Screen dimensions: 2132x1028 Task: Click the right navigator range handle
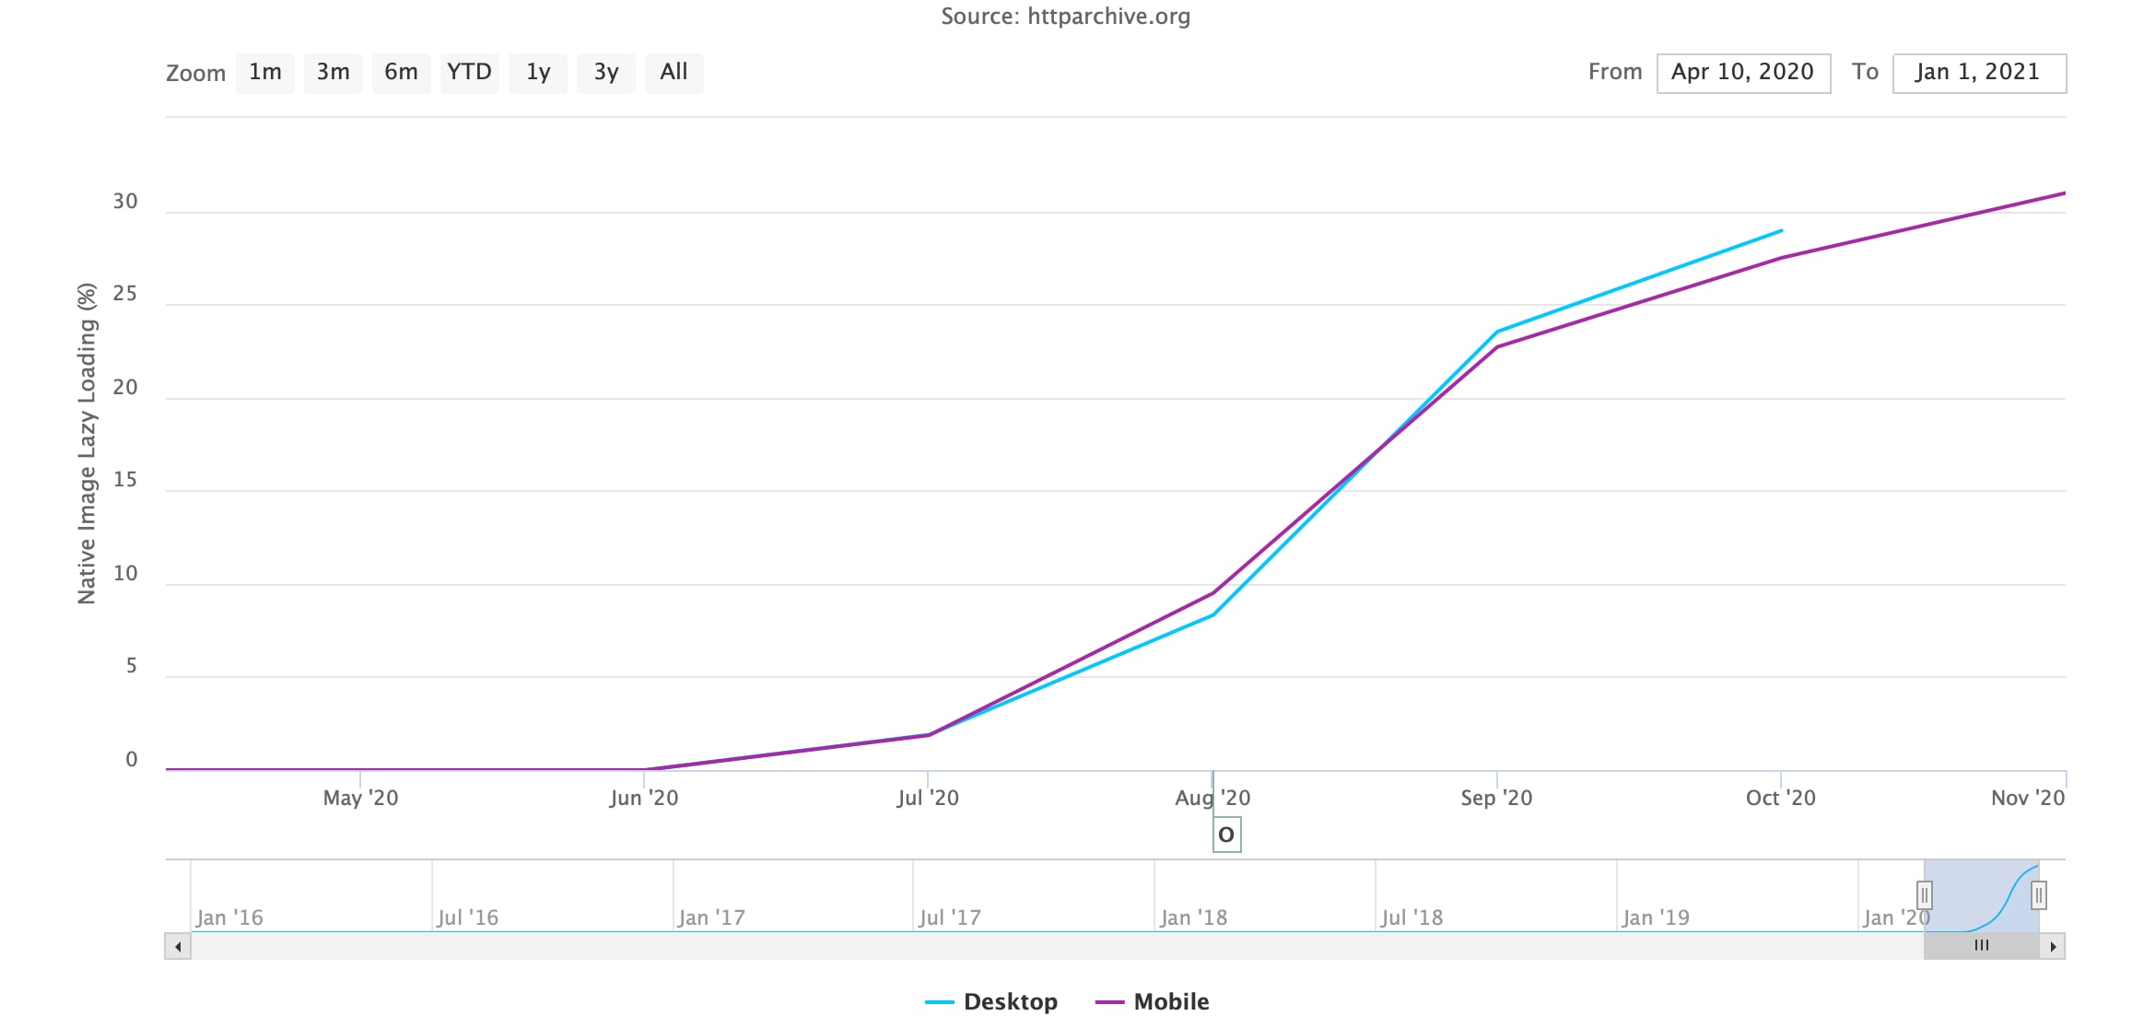(x=2039, y=894)
